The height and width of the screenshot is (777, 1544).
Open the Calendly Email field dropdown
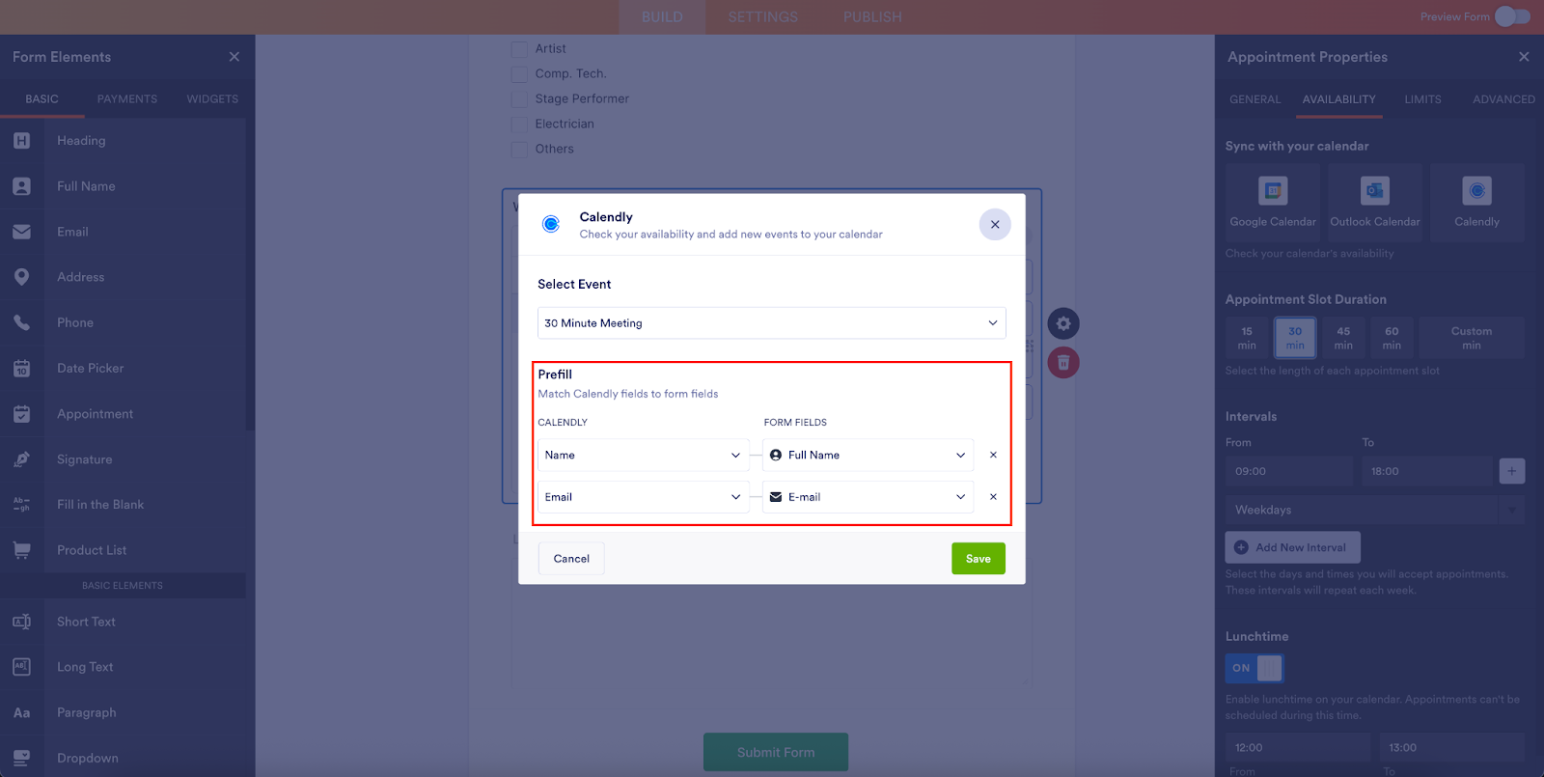coord(643,497)
